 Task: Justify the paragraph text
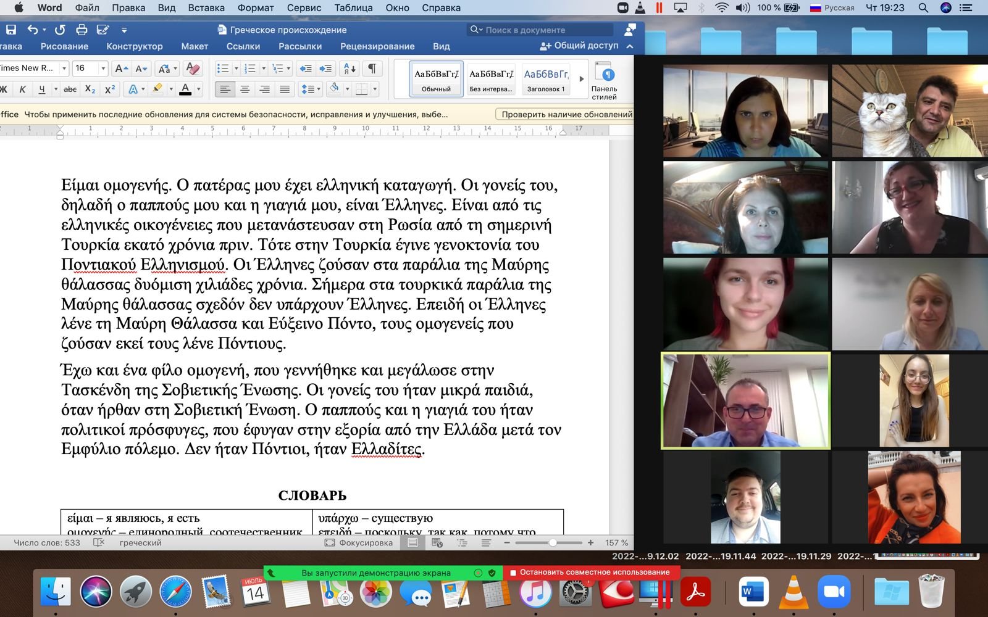click(x=285, y=89)
